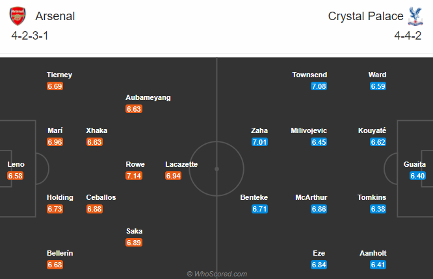The width and height of the screenshot is (433, 279).
Task: Click Lacazette's 6.94 rating badge
Action: (x=174, y=176)
